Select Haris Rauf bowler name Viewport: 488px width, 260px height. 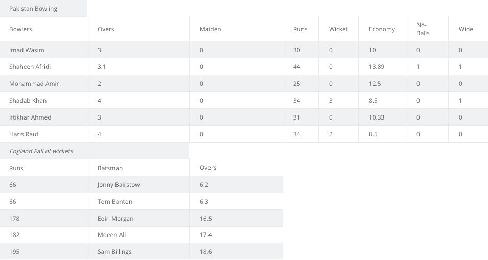(24, 134)
